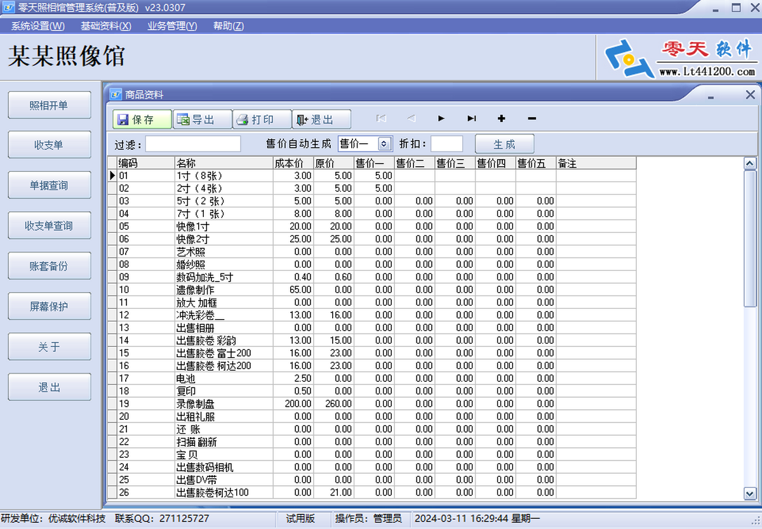Open 单据查询 from the sidebar
762x529 pixels.
click(49, 185)
